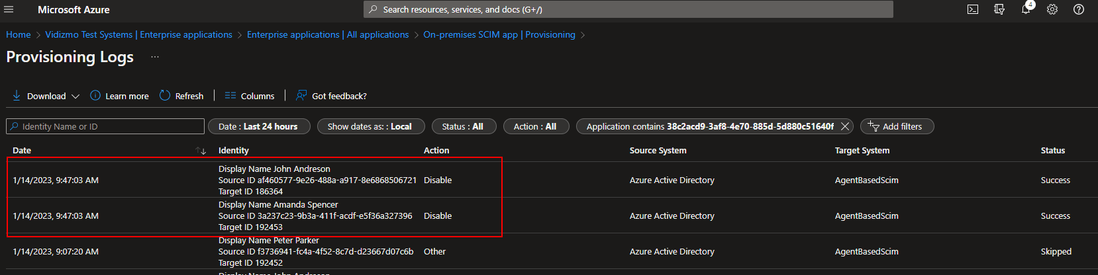Screen dimensions: 1098x275
Task: Click Add filters button
Action: [896, 126]
